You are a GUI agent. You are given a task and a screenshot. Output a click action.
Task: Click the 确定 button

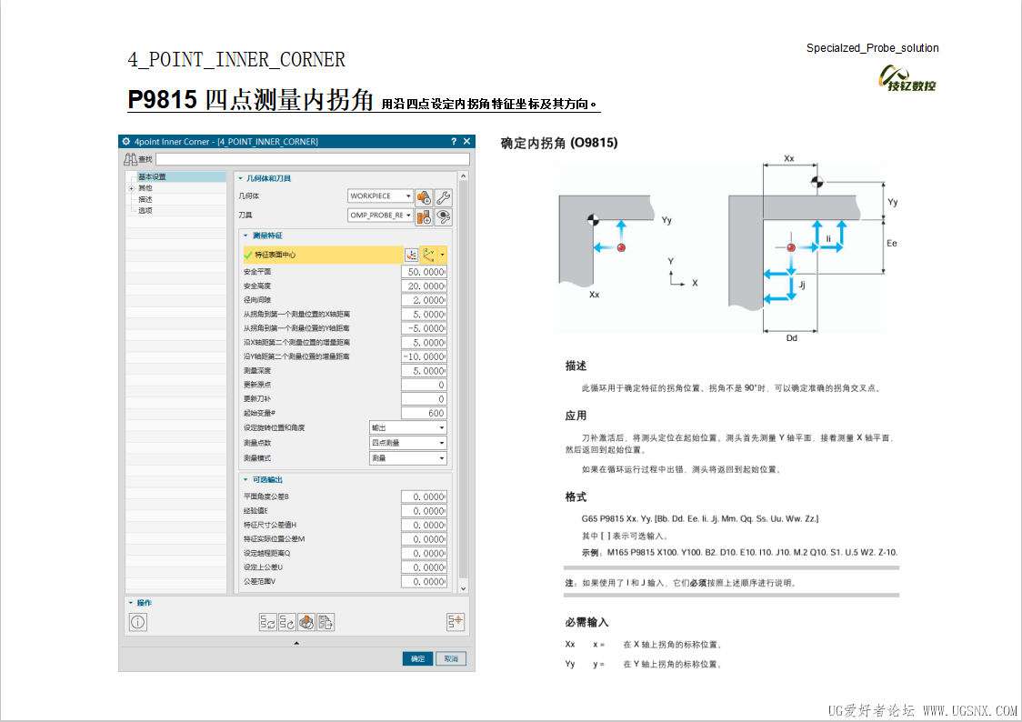417,658
